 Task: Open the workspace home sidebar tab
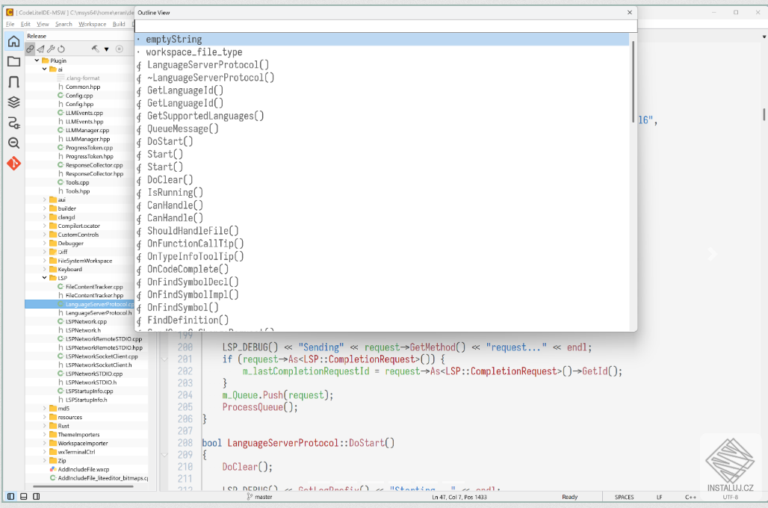[13, 41]
